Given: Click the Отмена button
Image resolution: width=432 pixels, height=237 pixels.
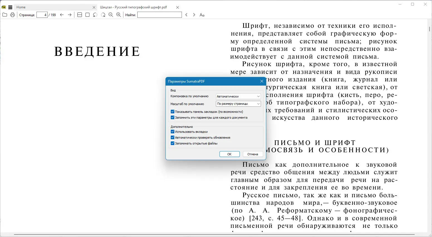Looking at the screenshot, I should pyautogui.click(x=253, y=154).
